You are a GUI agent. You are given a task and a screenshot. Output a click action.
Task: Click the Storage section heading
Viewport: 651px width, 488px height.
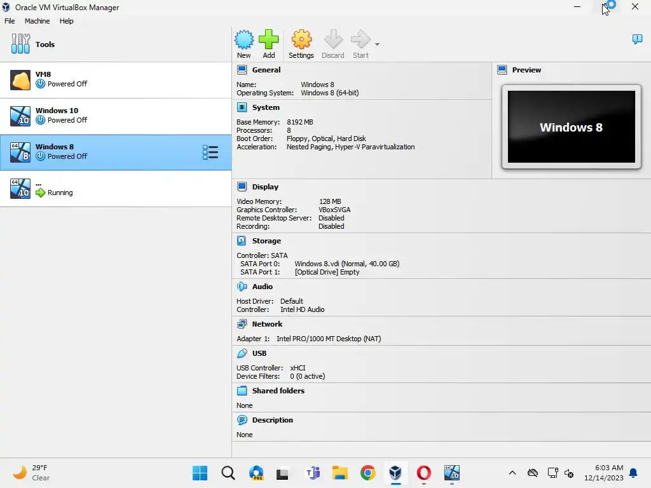pyautogui.click(x=266, y=241)
